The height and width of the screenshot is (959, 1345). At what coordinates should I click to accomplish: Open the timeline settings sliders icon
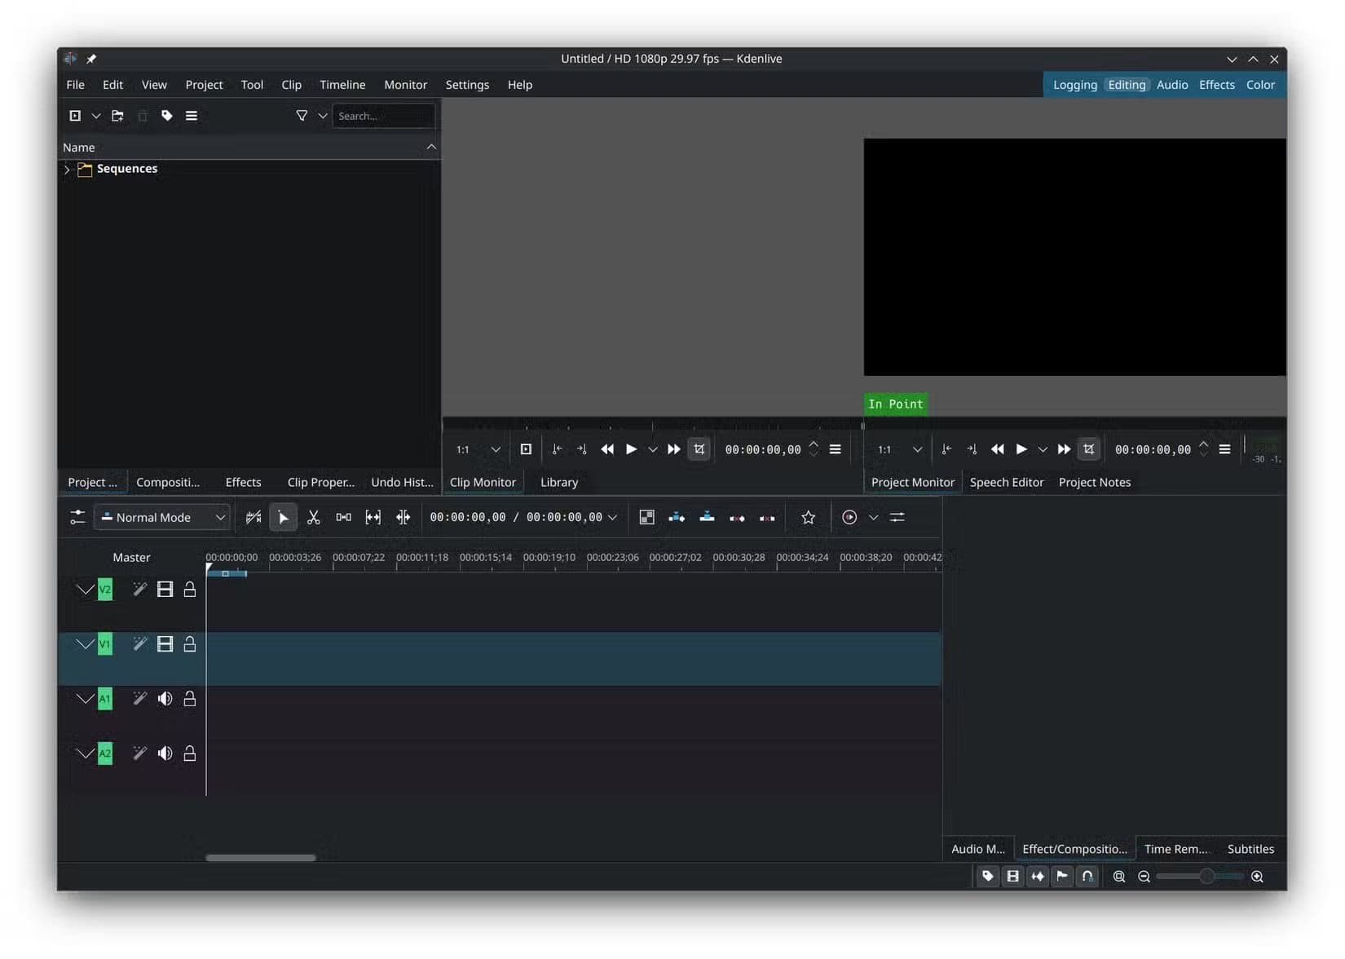tap(897, 517)
